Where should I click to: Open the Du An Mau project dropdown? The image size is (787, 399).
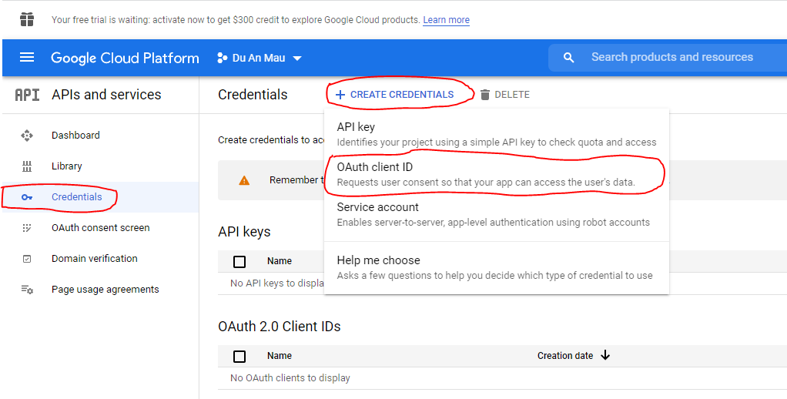(260, 58)
